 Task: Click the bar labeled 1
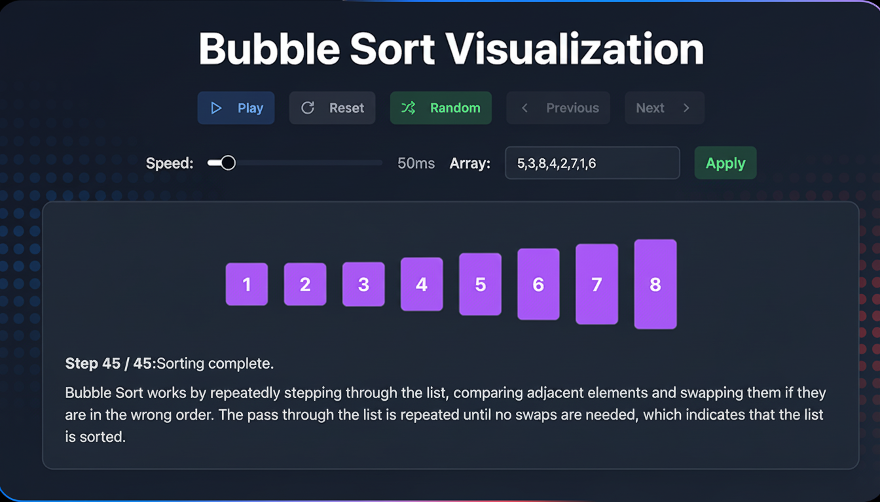(x=247, y=284)
